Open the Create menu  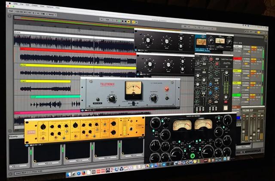point(34,6)
